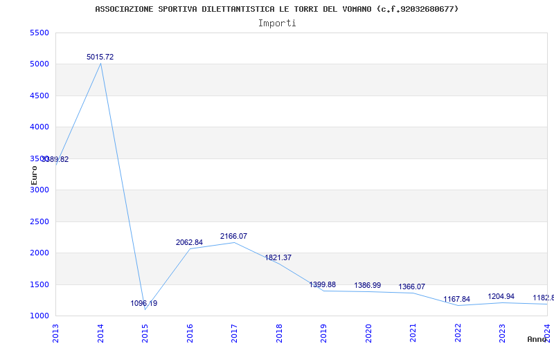554x346 pixels.
Task: Click the 2016 x-axis year label
Action: 190,334
